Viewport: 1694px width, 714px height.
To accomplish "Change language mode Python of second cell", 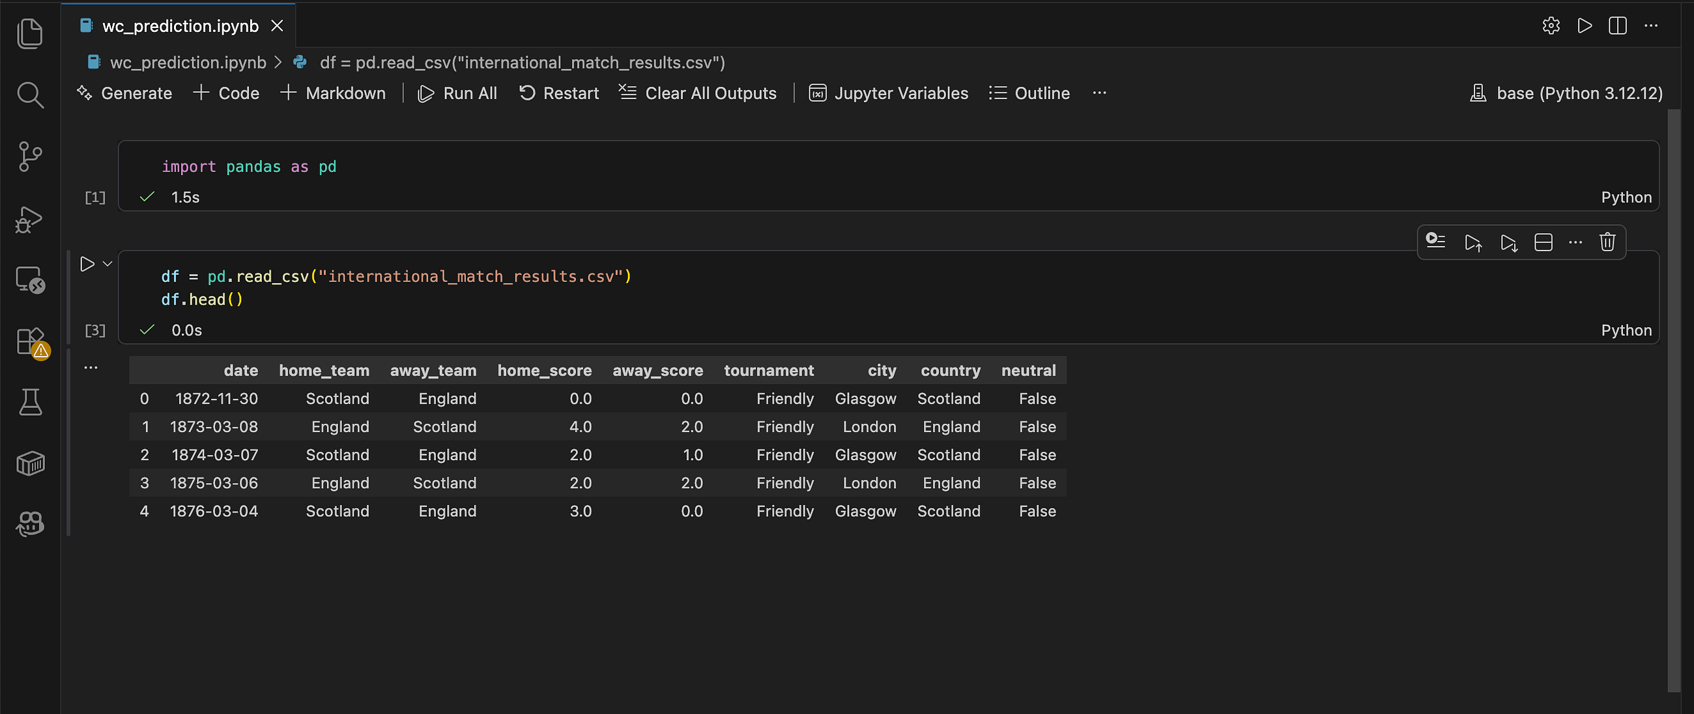I will click(x=1626, y=330).
